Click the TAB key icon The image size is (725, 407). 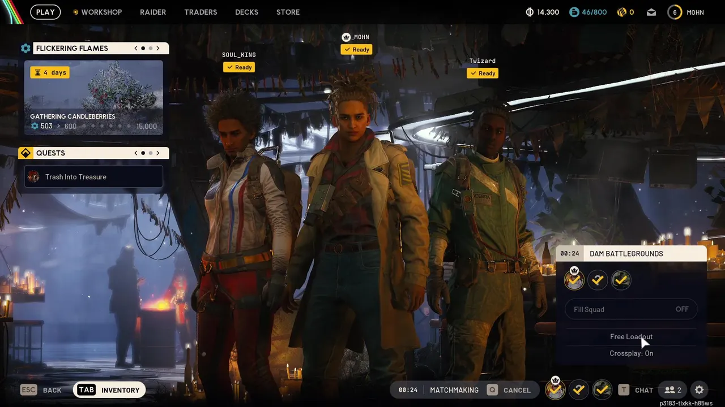point(87,390)
